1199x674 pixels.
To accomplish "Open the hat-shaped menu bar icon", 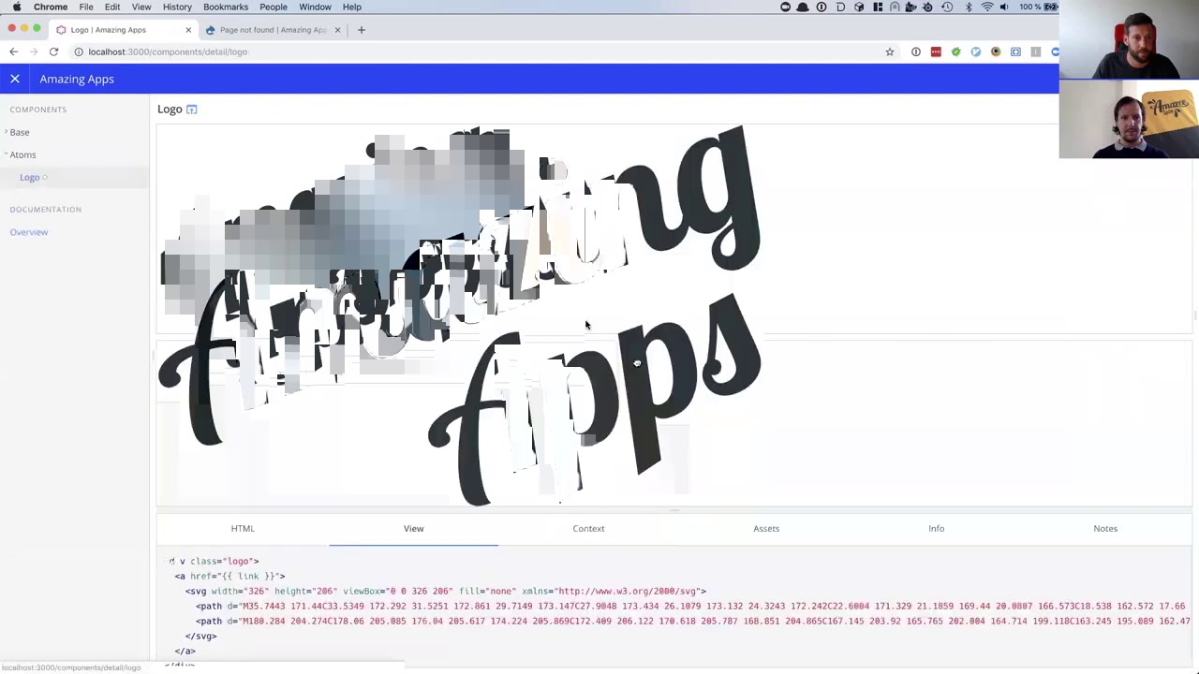I will point(803,7).
